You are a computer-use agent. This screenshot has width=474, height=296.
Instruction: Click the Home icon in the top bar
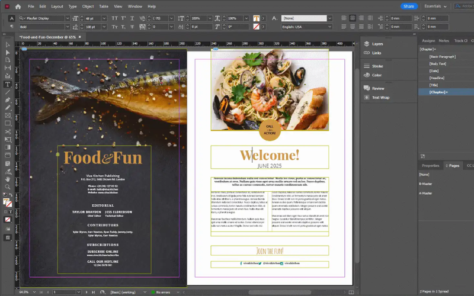[x=18, y=7]
